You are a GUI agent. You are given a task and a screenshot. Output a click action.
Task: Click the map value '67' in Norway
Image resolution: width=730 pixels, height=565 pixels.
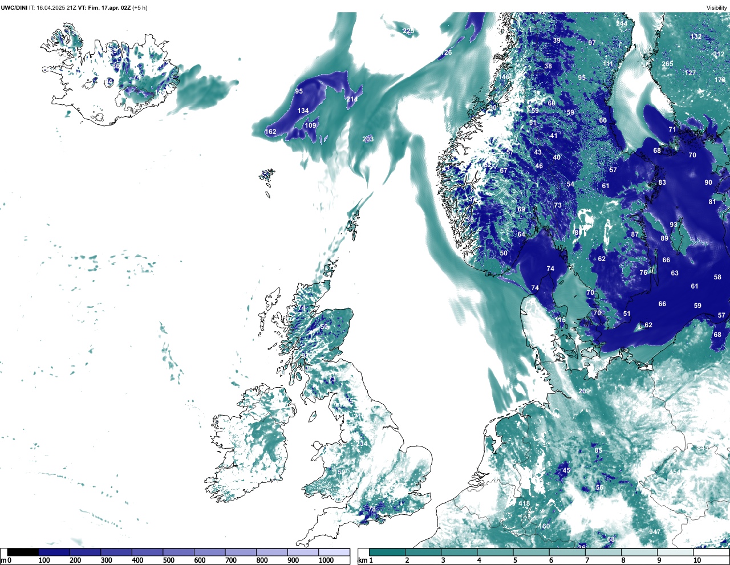(504, 170)
